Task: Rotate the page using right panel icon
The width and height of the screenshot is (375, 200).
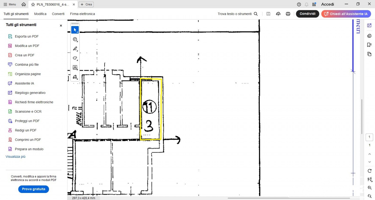Action: tap(369, 171)
